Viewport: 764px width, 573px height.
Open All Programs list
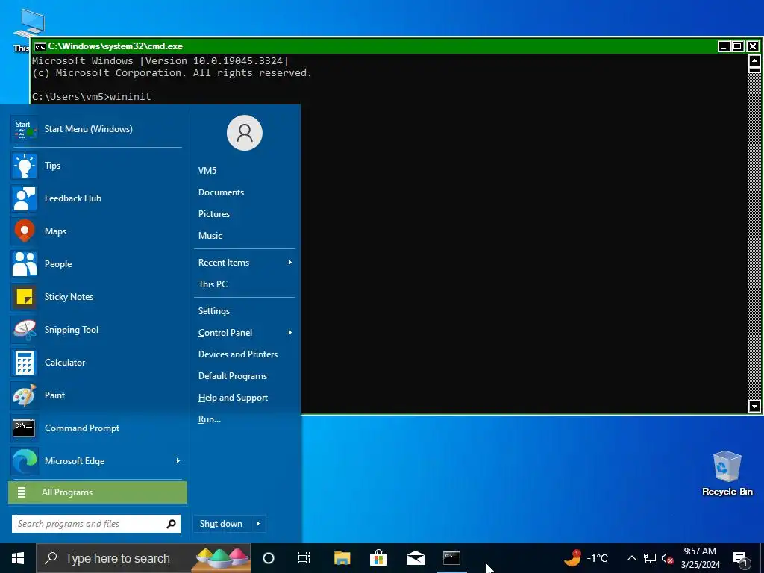point(98,492)
